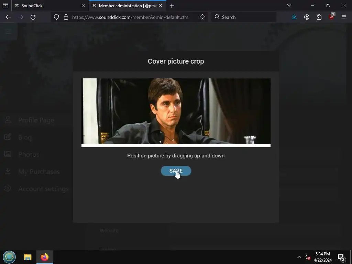Screen dimensions: 352x264
Task: Open Firefox View from tab bar
Action: [x=5, y=5]
